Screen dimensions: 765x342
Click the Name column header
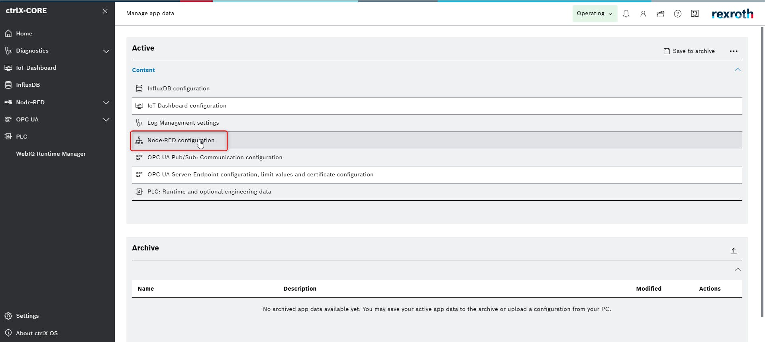tap(146, 289)
